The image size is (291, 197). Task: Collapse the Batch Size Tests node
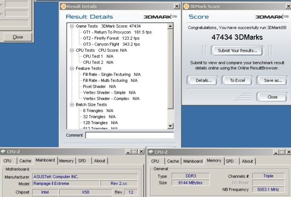point(72,105)
